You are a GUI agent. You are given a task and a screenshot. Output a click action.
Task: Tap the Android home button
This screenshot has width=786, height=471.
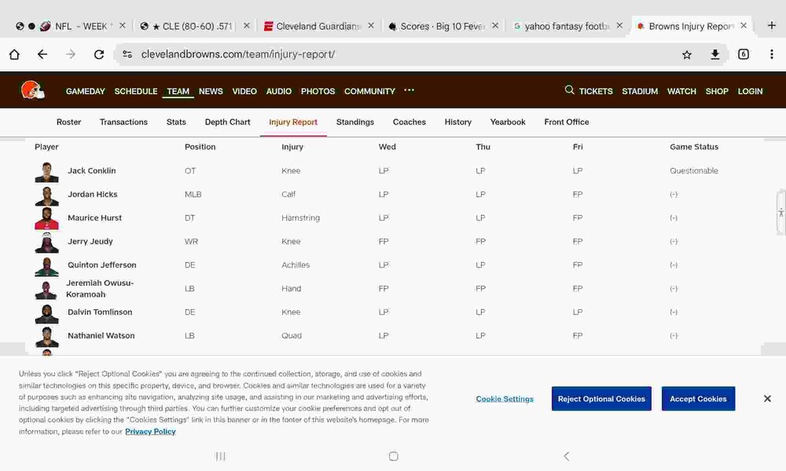[394, 456]
